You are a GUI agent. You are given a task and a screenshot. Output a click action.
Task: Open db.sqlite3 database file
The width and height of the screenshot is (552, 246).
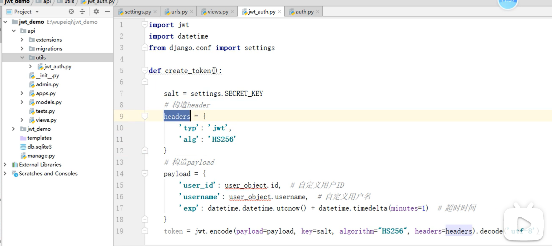[x=39, y=147]
